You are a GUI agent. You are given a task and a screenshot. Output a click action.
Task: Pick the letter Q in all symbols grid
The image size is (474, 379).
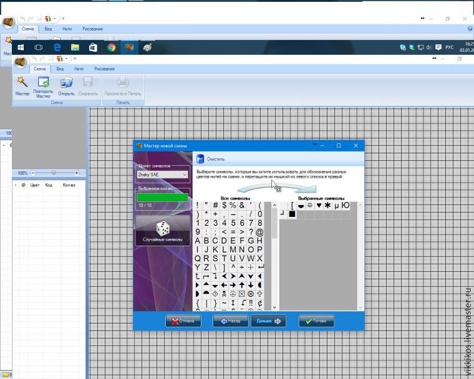(x=198, y=259)
